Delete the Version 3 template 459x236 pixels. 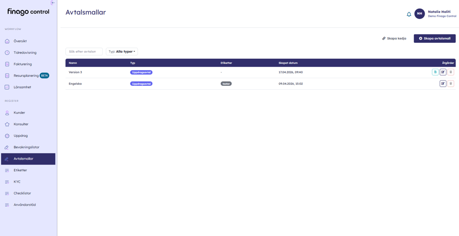(450, 72)
